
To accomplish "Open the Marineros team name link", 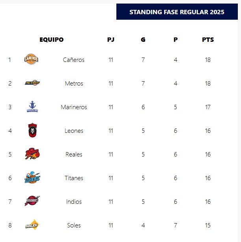I will (74, 107).
